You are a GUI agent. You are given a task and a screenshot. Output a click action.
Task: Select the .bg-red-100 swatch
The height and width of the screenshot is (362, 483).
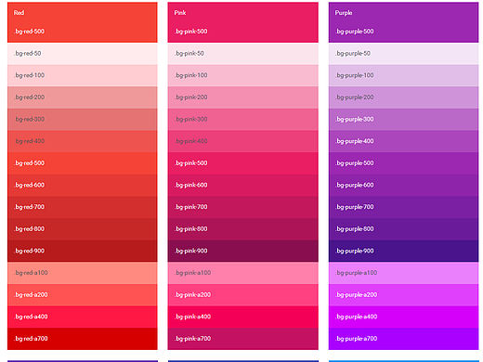click(83, 75)
